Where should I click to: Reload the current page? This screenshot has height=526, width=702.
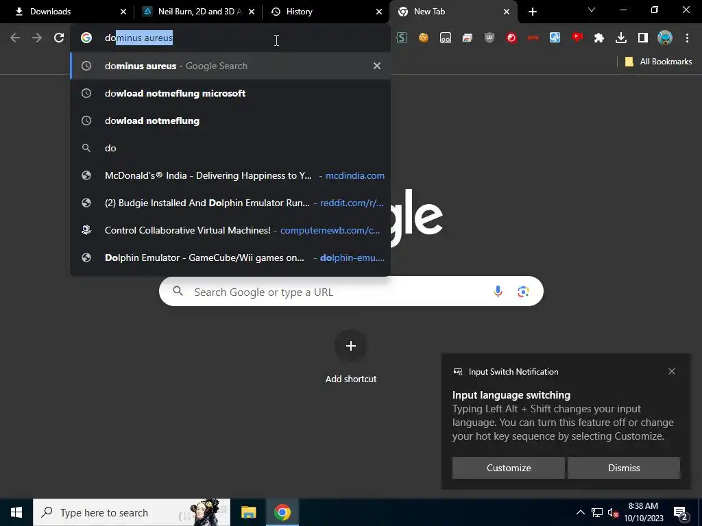click(x=59, y=38)
